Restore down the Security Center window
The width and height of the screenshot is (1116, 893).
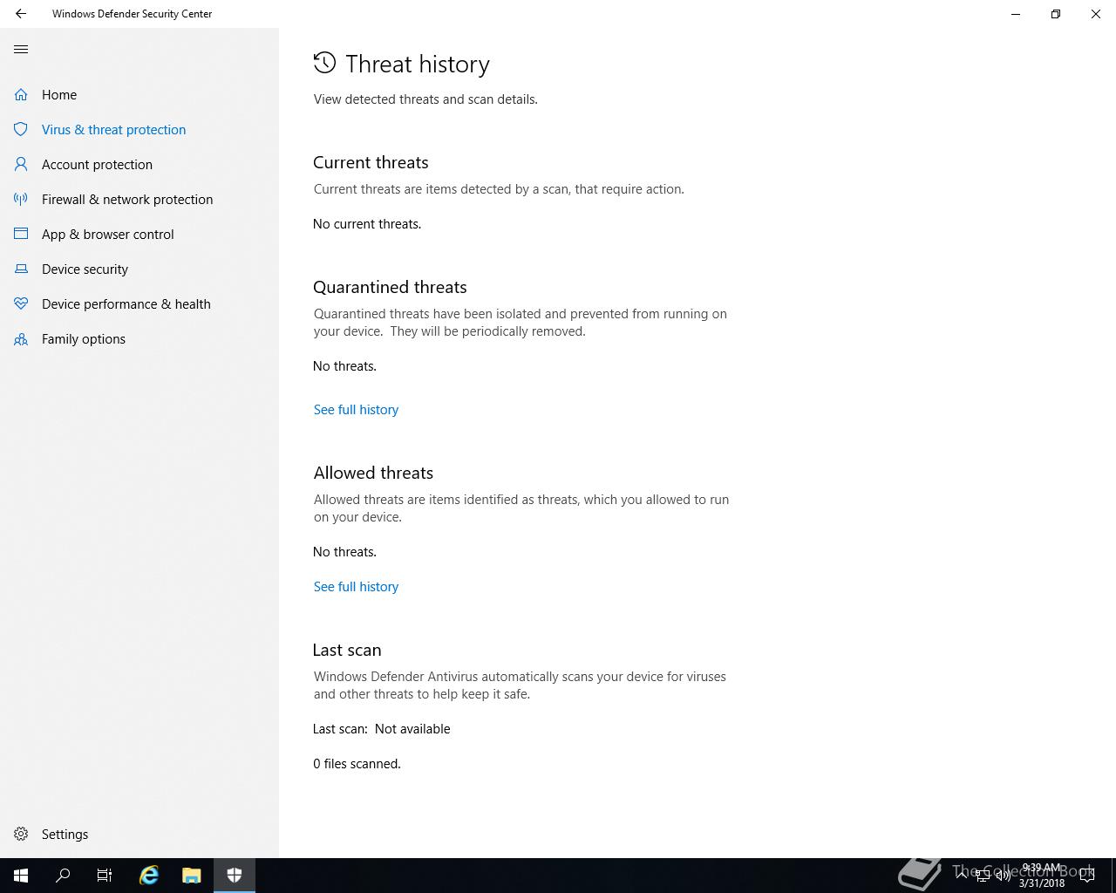1056,14
